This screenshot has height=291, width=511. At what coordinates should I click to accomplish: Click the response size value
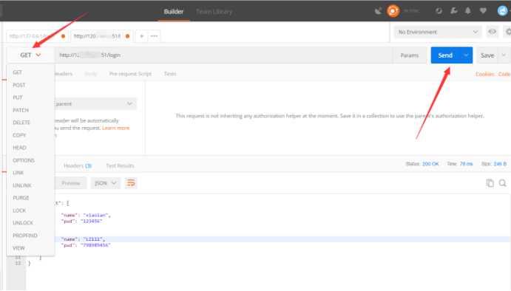[x=500, y=164]
